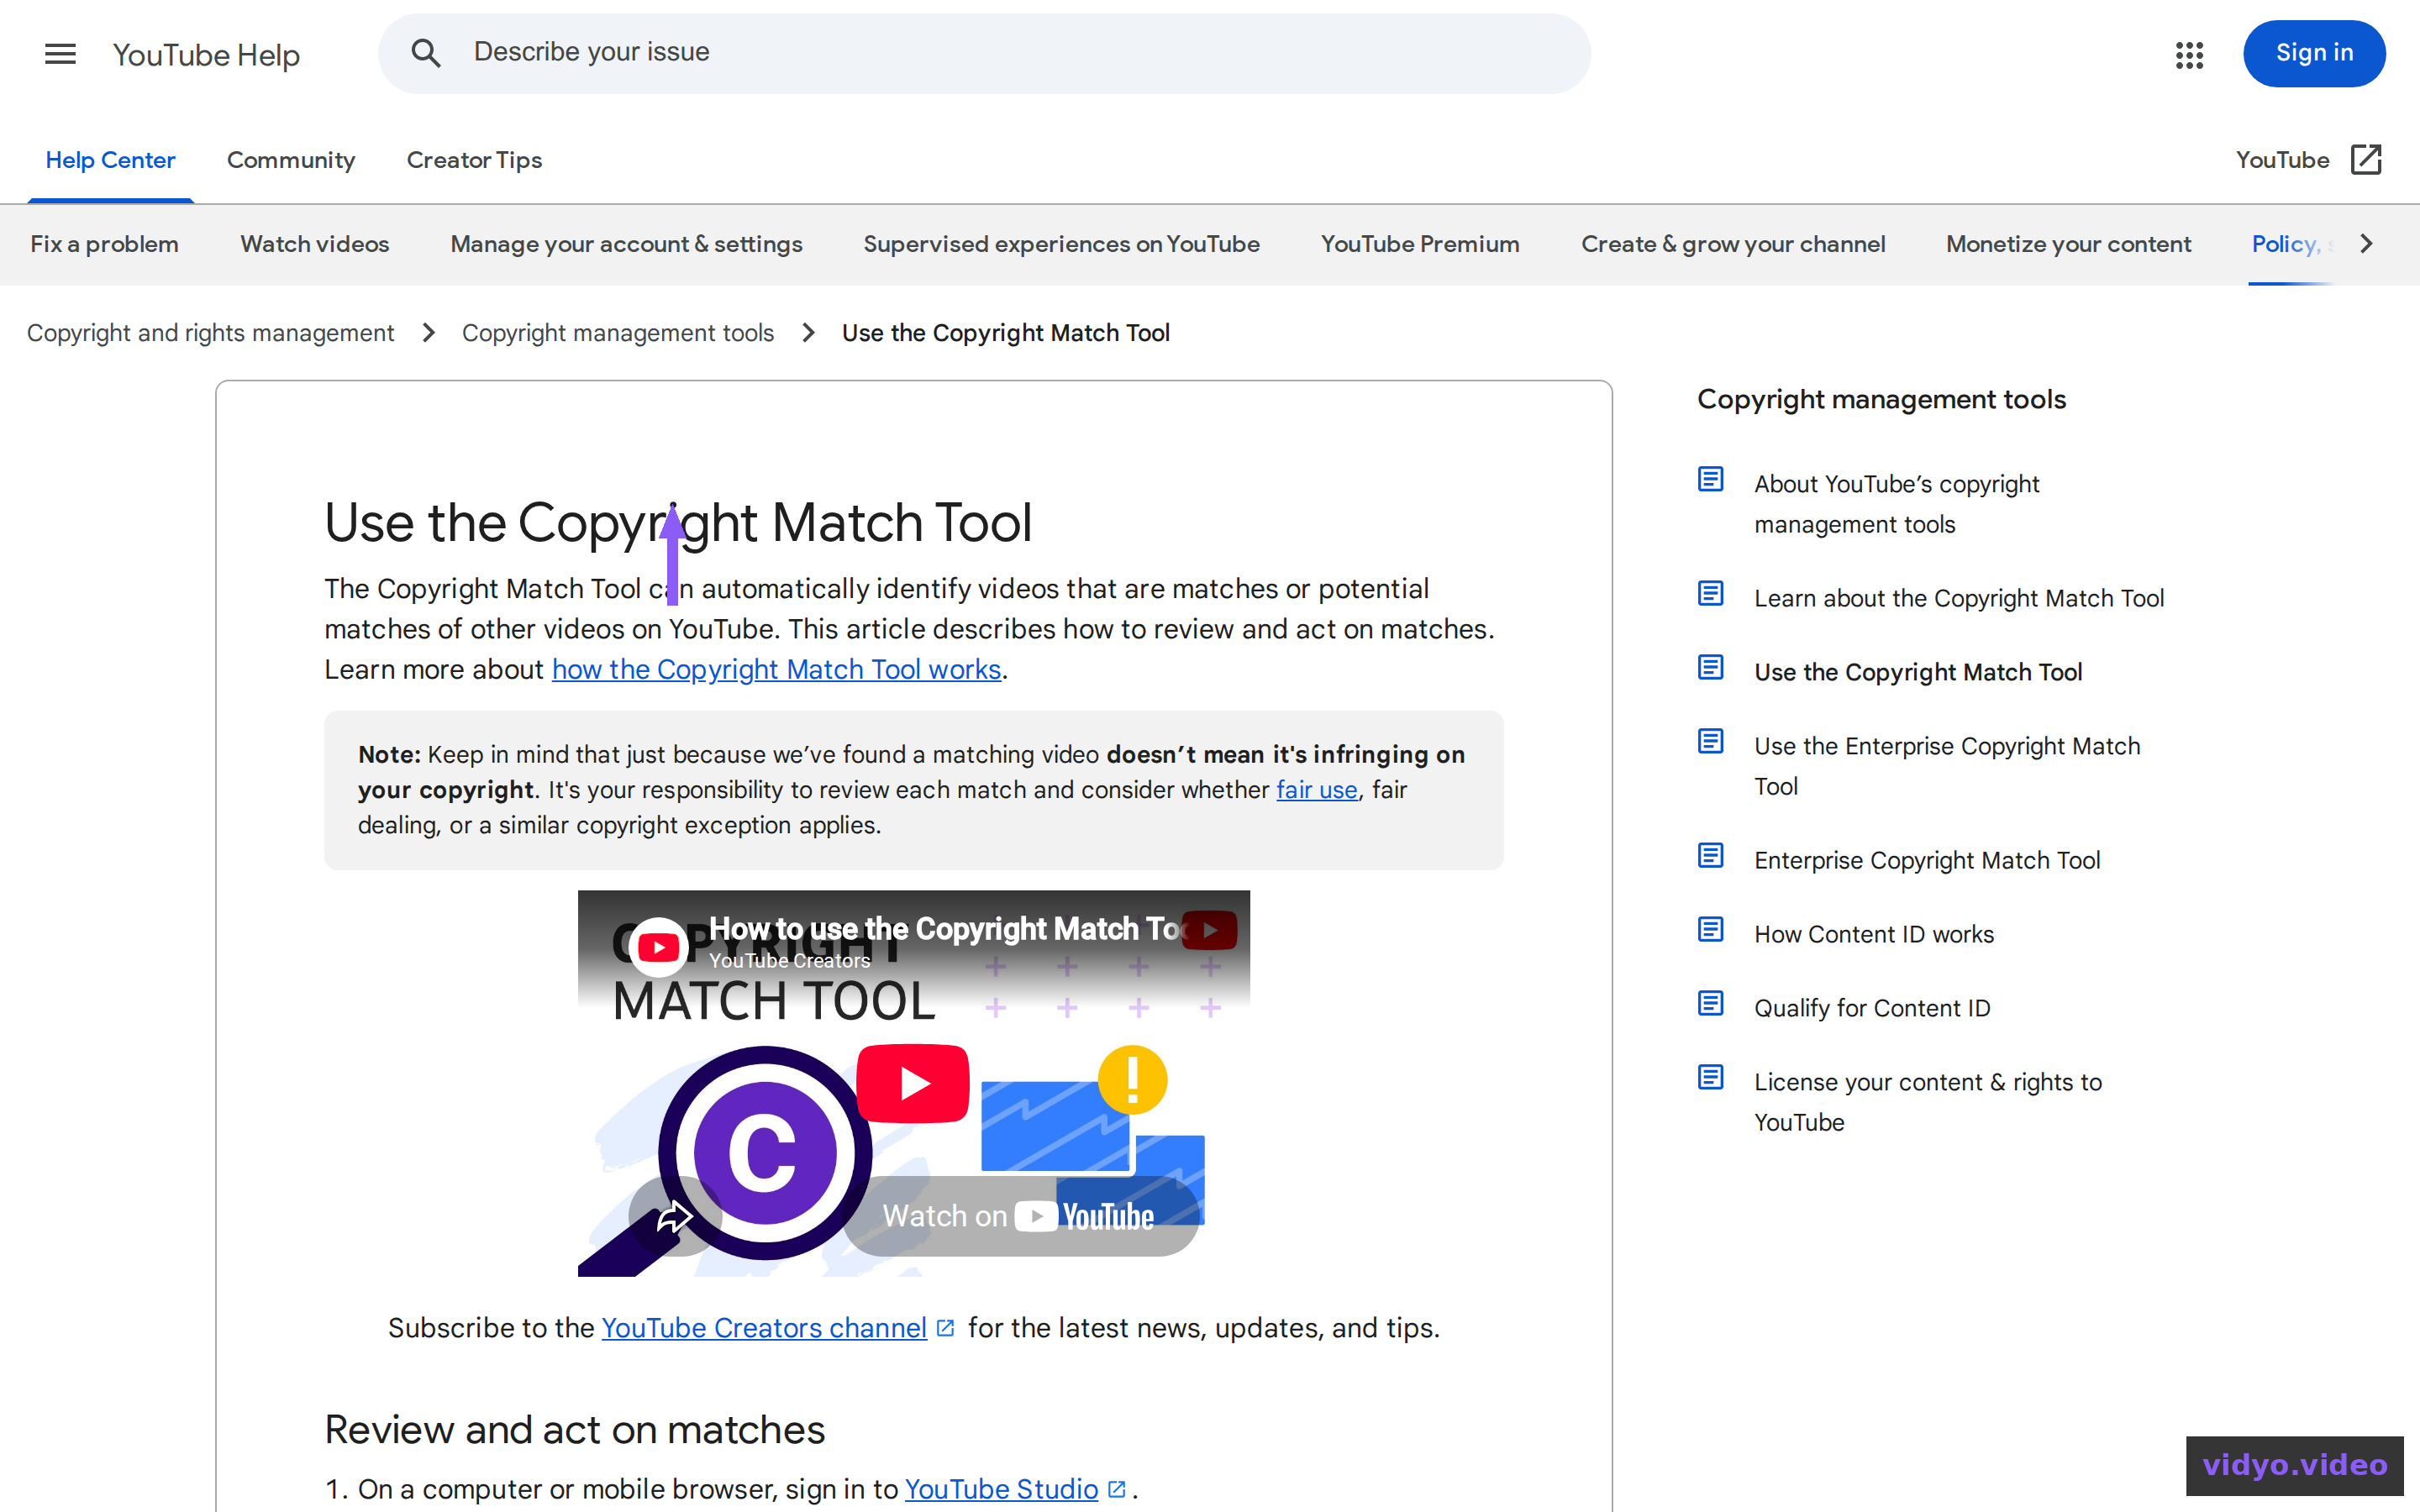Click the YouTube external link icon
This screenshot has height=1512, width=2420.
[2366, 159]
